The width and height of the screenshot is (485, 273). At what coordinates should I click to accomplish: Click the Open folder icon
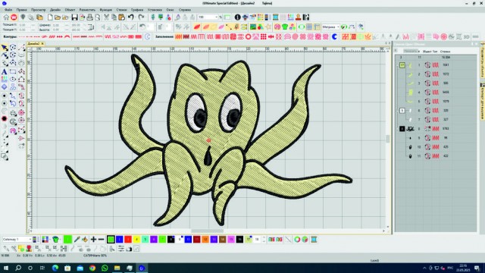click(58, 17)
